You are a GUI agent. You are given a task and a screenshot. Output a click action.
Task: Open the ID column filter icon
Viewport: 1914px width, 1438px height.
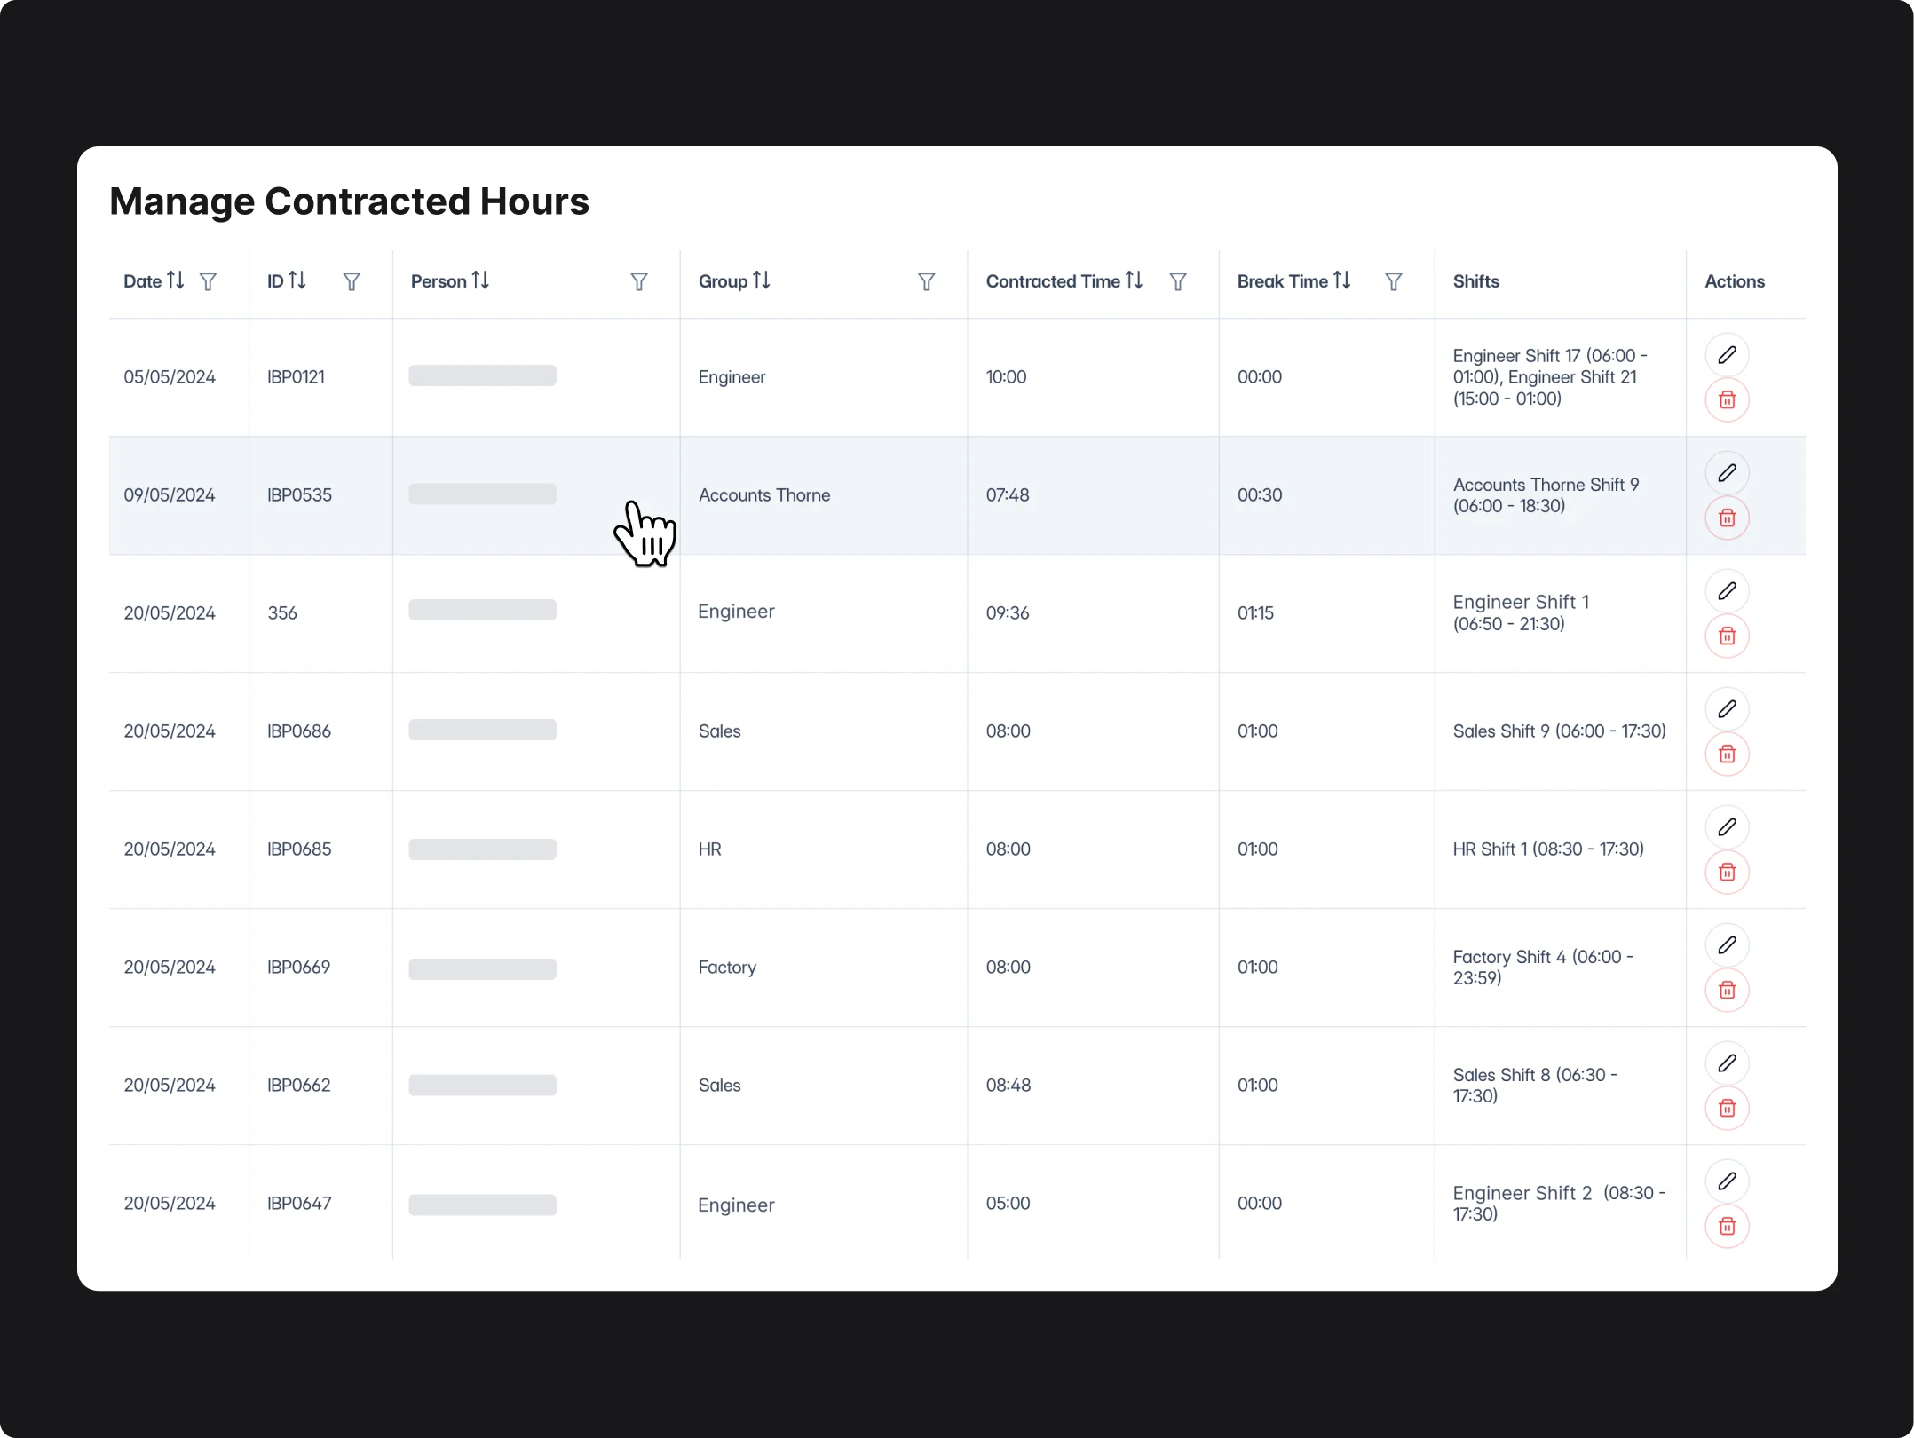pyautogui.click(x=352, y=281)
